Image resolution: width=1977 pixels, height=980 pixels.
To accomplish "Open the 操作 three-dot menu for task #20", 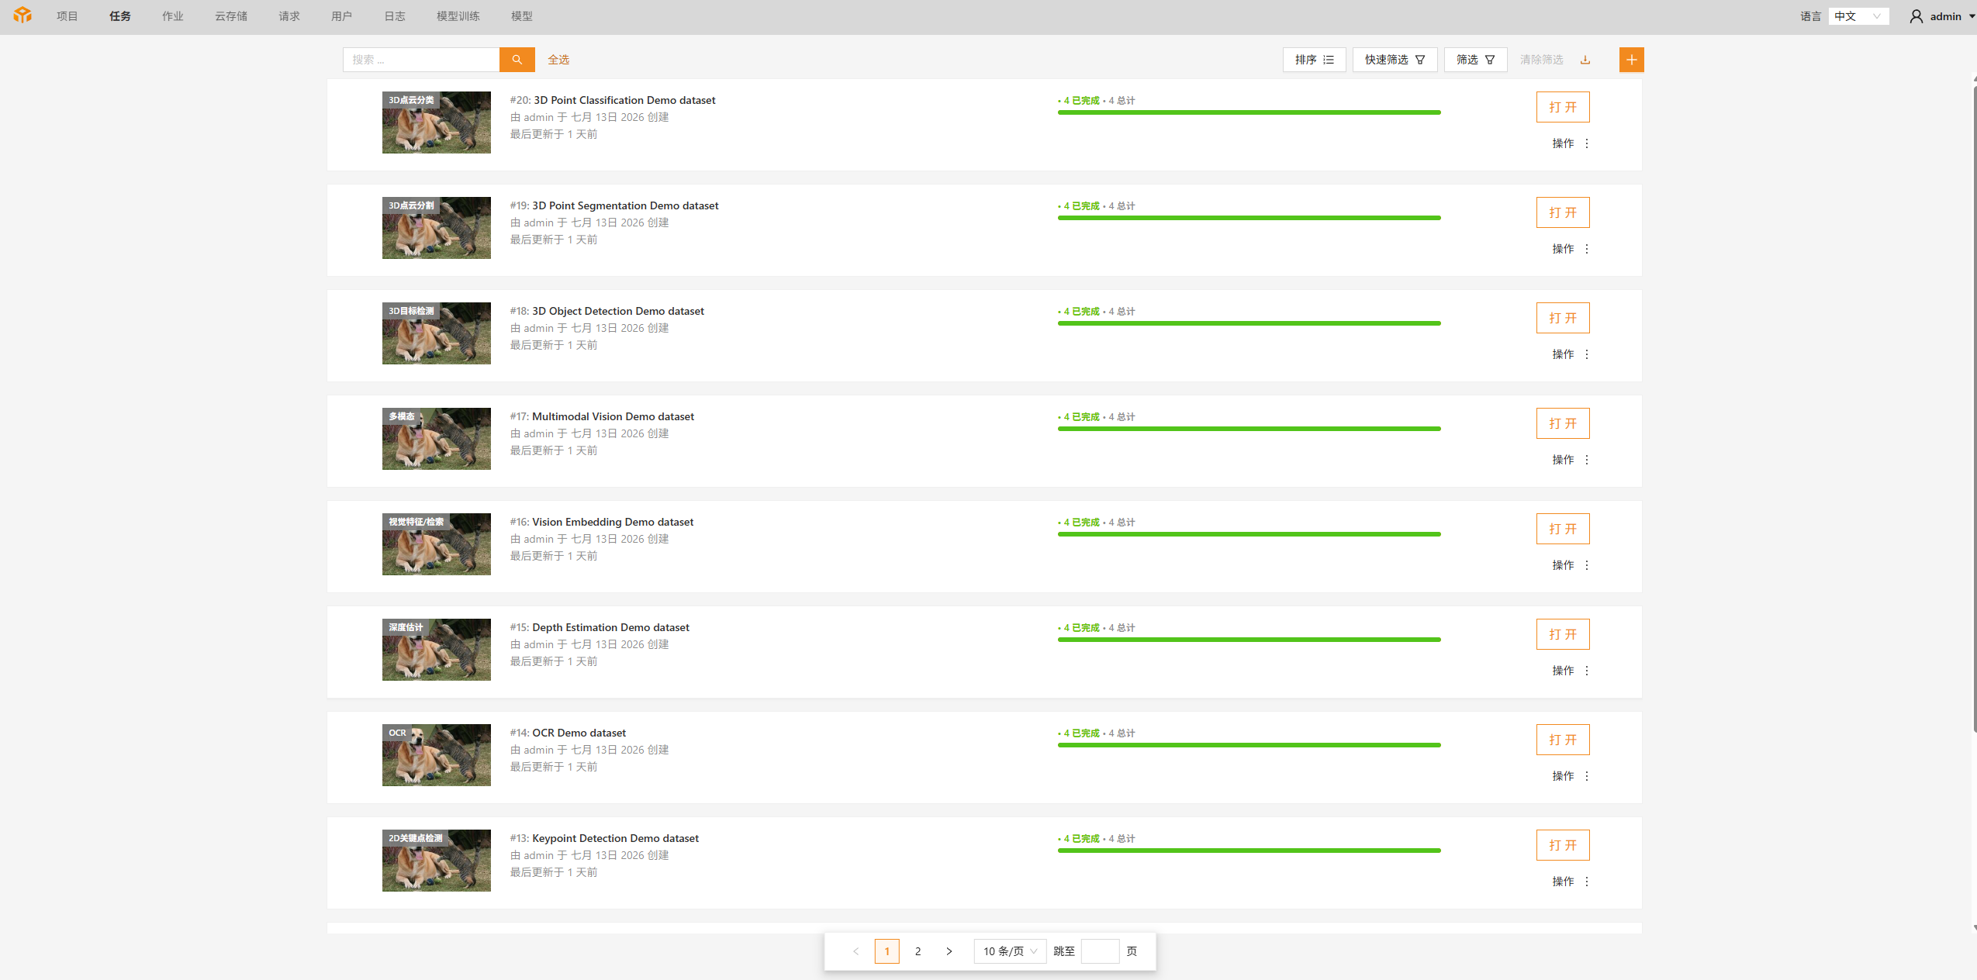I will coord(1587,143).
